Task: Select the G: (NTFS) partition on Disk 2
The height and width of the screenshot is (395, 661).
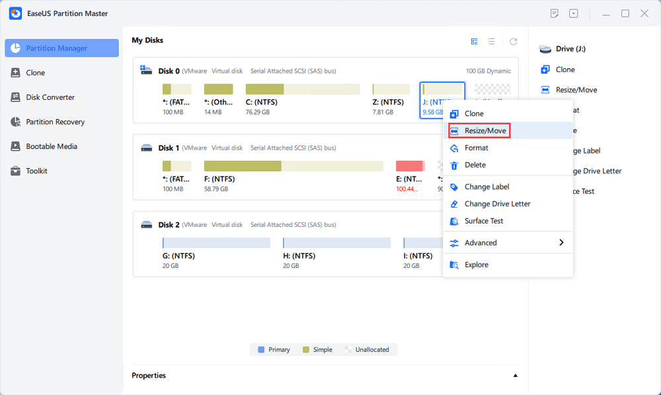Action: point(216,243)
